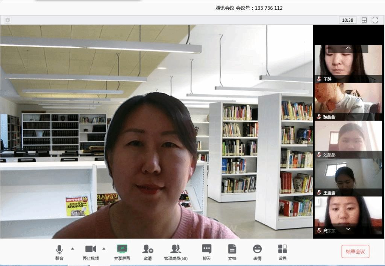Expand video options arrow beside 停止视频
Viewport: 385px width, 266px height.
[x=104, y=248]
